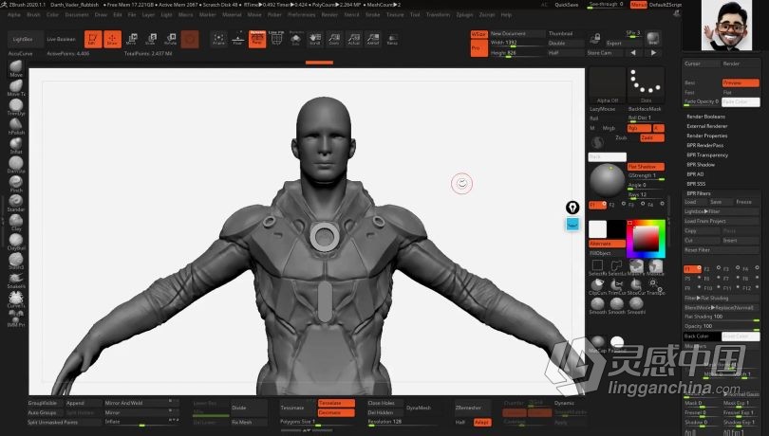Open the Alpha Off selector

608,85
